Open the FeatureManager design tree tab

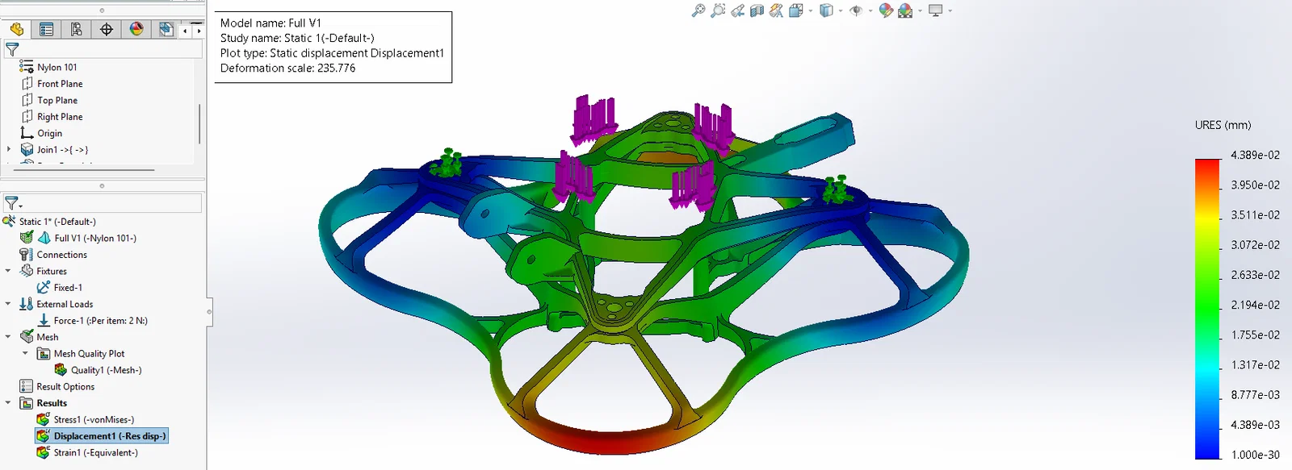(x=17, y=29)
